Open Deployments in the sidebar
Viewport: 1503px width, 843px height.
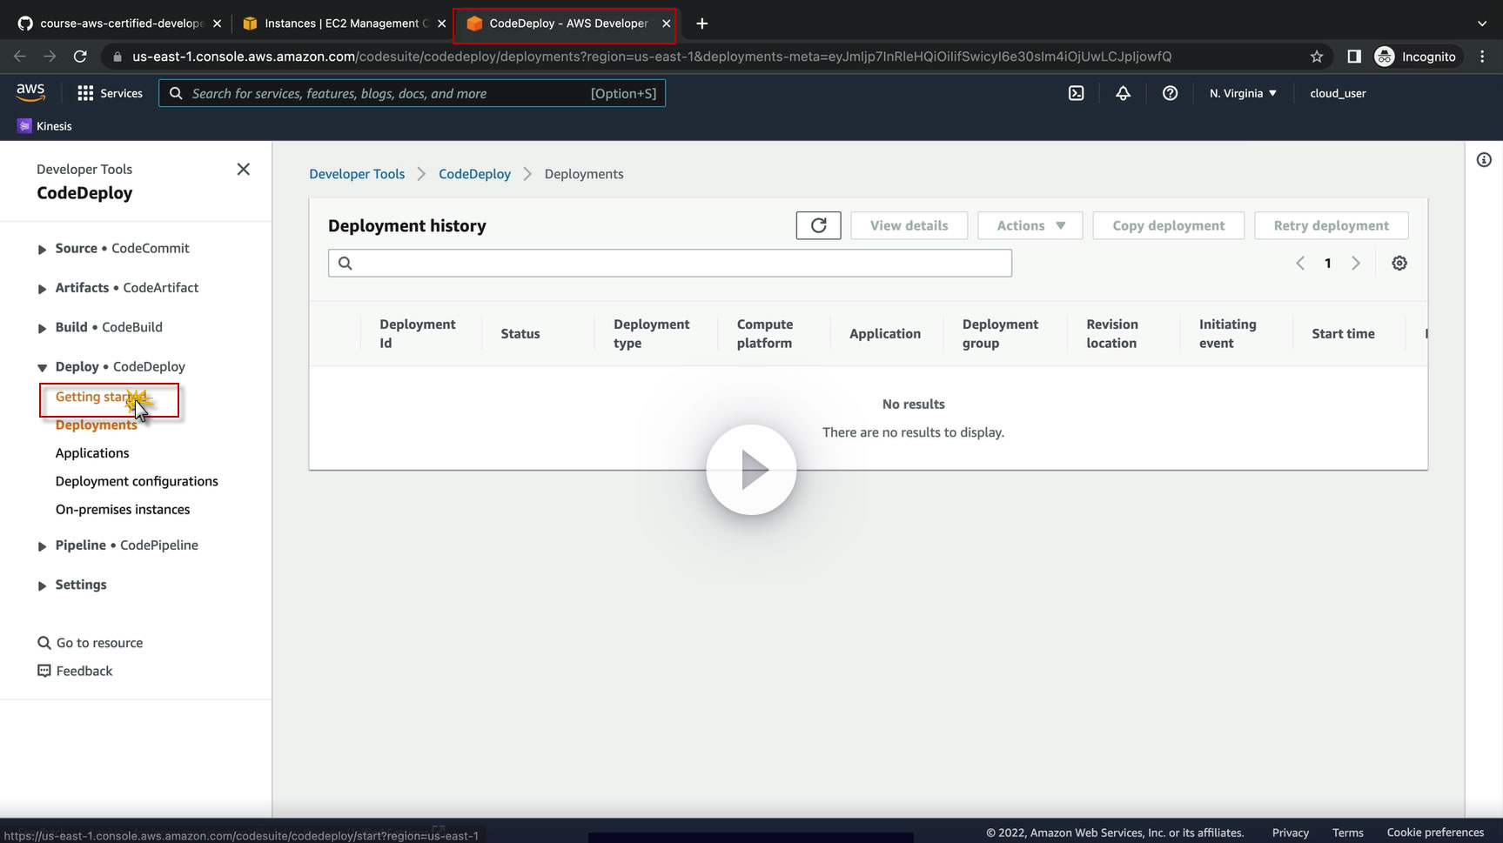click(x=97, y=425)
